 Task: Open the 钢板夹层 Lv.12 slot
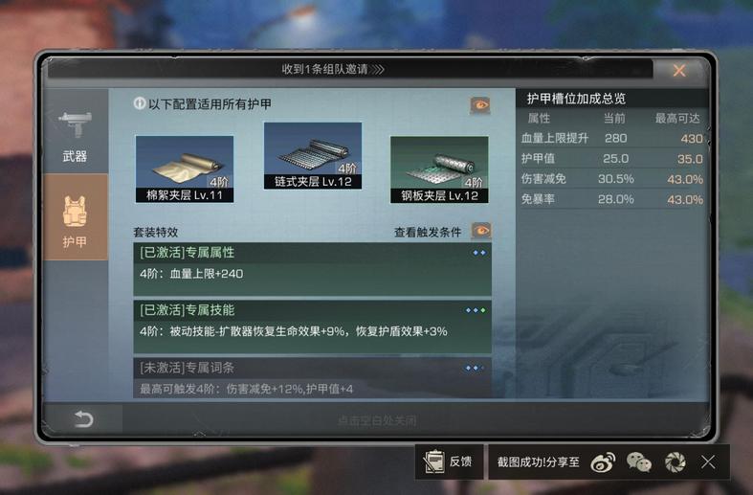[x=439, y=169]
